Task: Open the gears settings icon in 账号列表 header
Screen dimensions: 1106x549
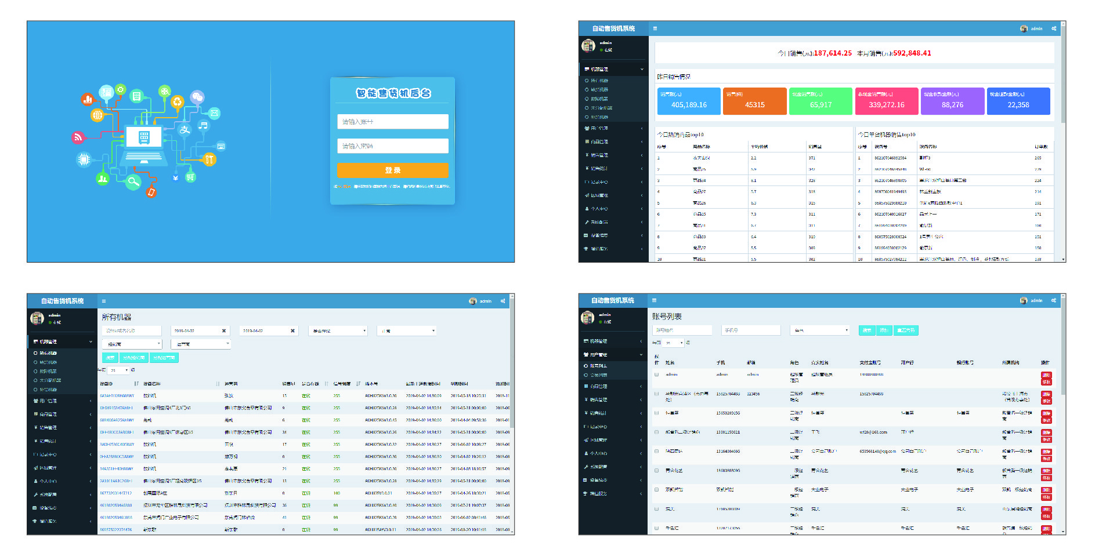Action: [x=1054, y=300]
